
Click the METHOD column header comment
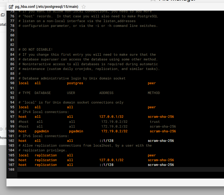pyautogui.click(x=154, y=93)
